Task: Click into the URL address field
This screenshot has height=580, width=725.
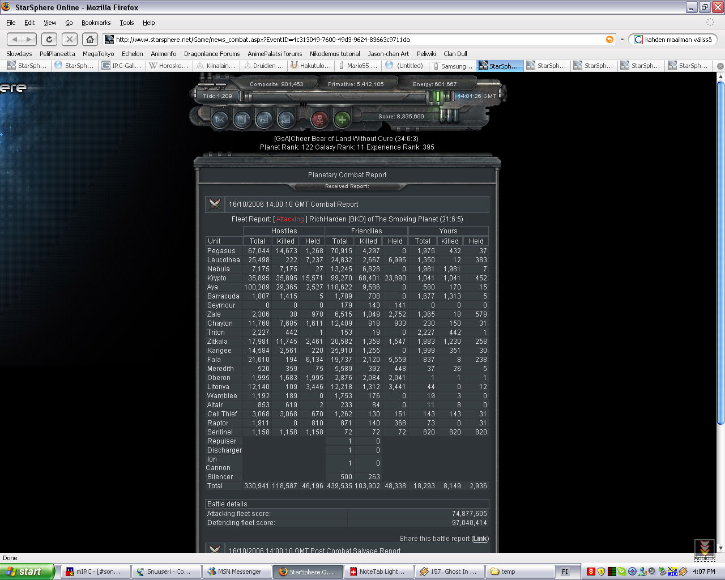Action: click(359, 39)
